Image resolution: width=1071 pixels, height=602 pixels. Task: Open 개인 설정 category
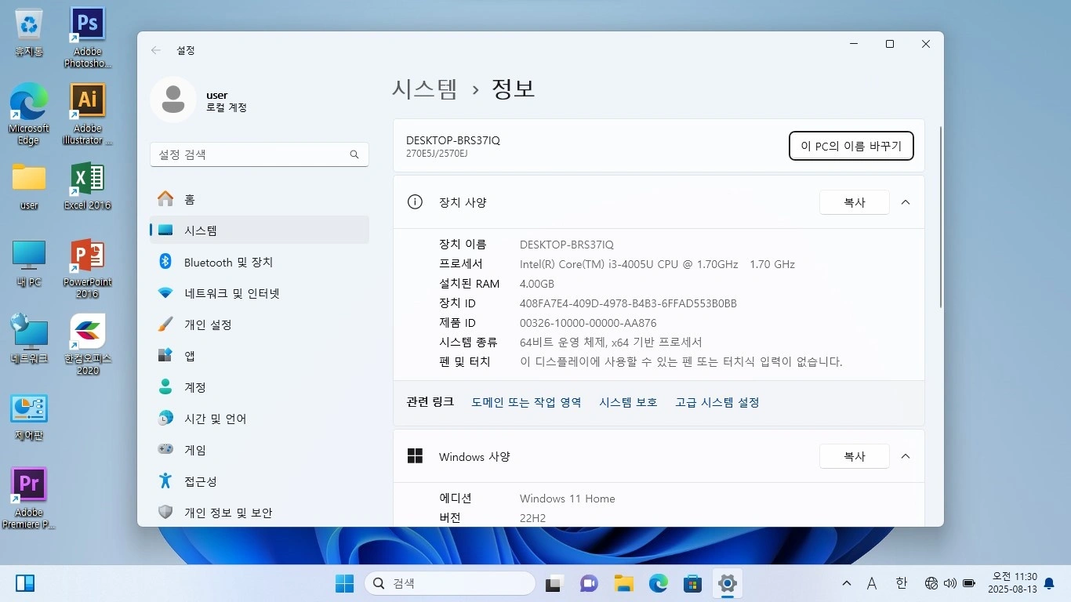tap(260, 325)
